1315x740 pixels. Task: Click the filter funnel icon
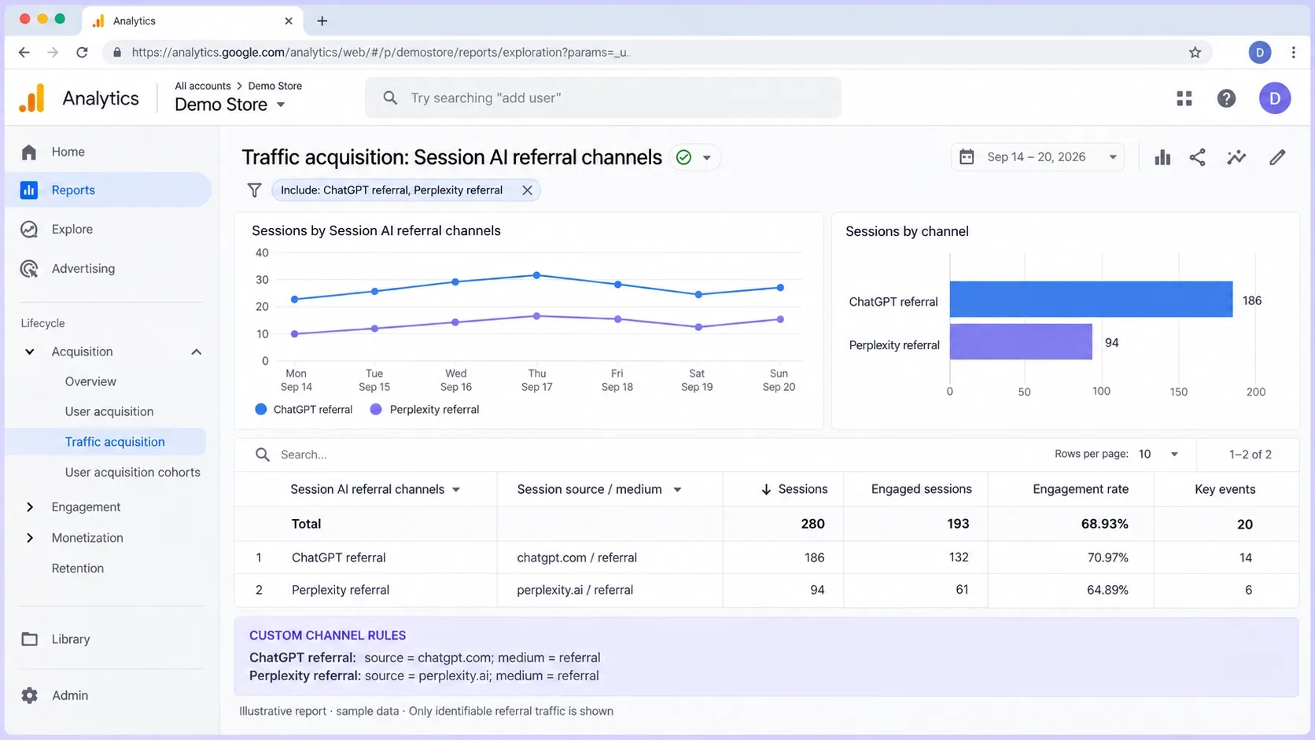pyautogui.click(x=254, y=190)
